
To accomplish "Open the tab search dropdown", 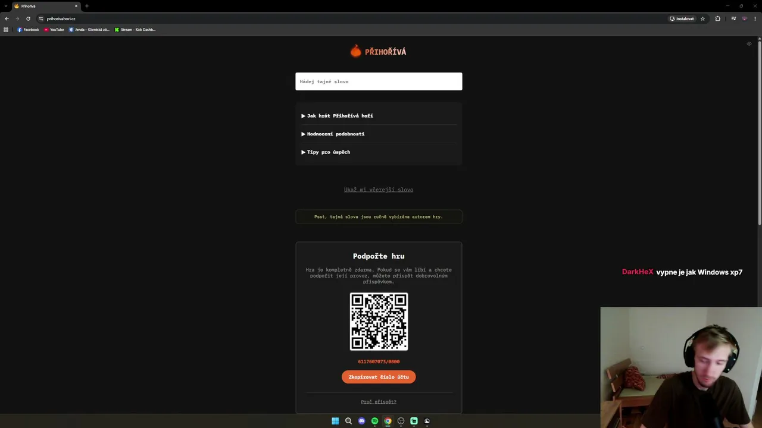I will pos(6,6).
